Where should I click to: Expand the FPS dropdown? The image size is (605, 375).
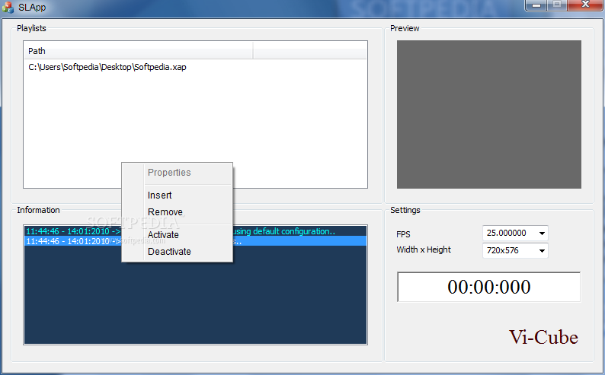click(x=542, y=234)
